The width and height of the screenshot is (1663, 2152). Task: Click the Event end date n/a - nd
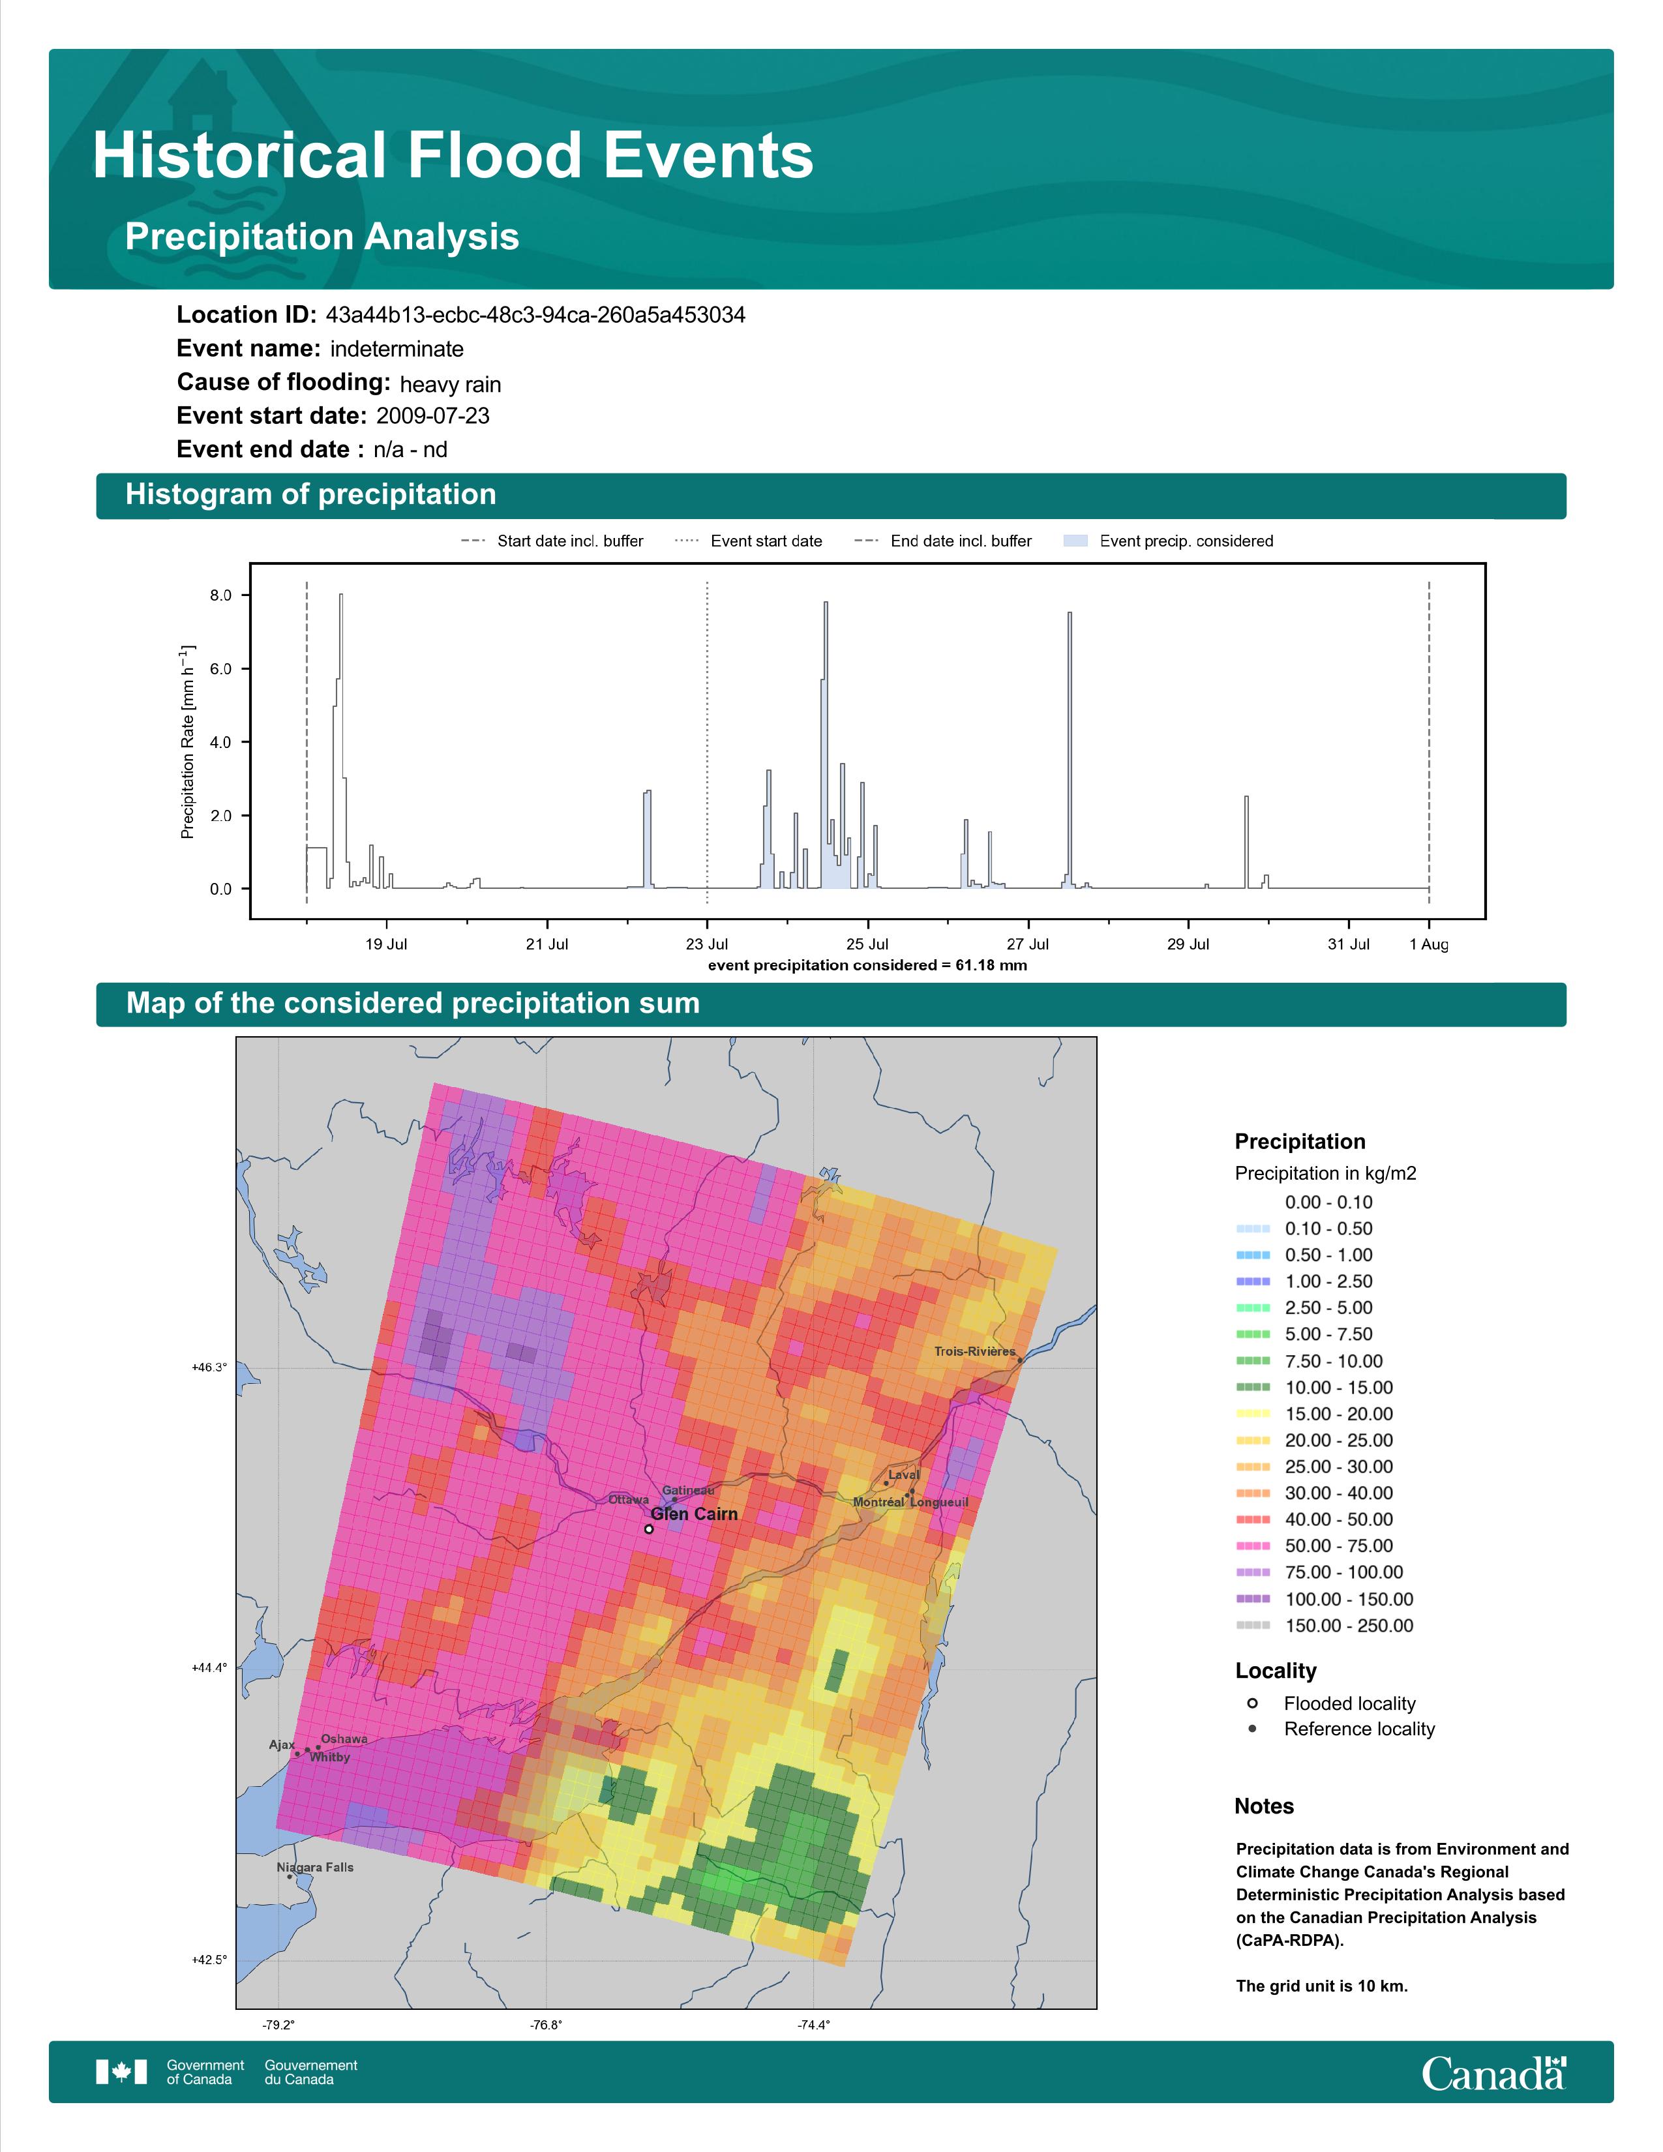[410, 449]
